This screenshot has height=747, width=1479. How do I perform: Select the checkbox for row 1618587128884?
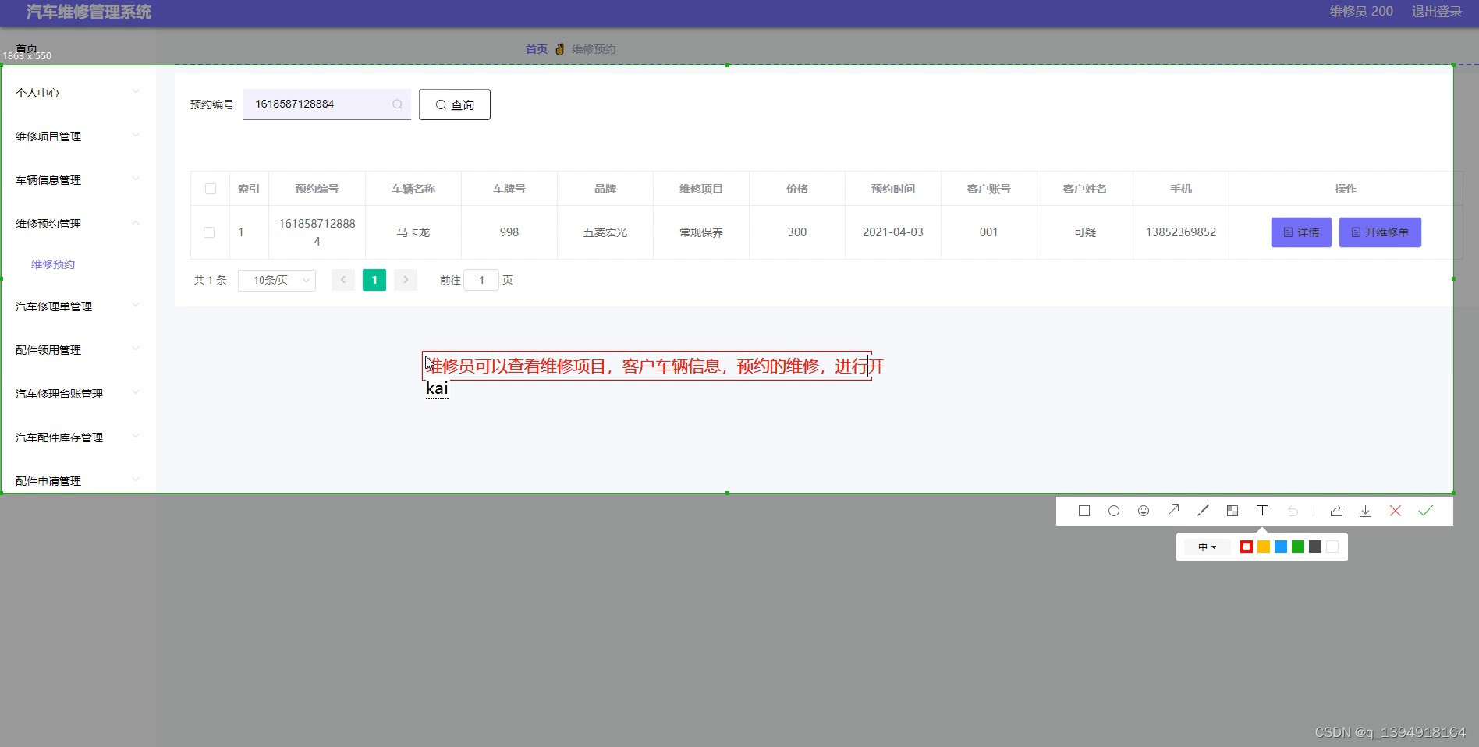pyautogui.click(x=209, y=232)
